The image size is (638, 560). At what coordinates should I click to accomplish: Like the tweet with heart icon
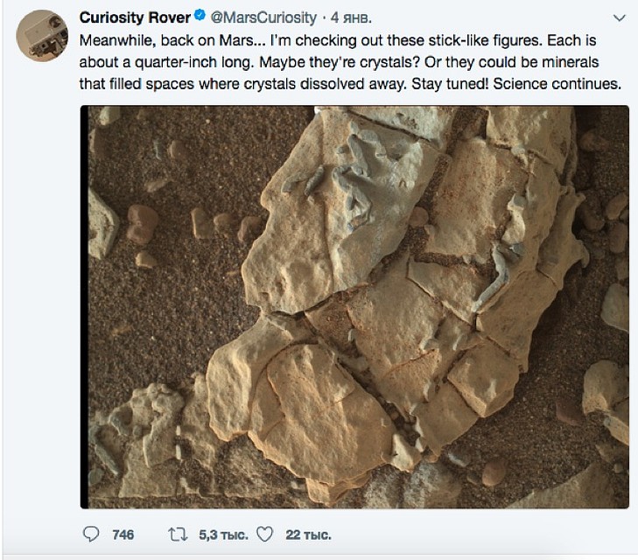[x=264, y=535]
